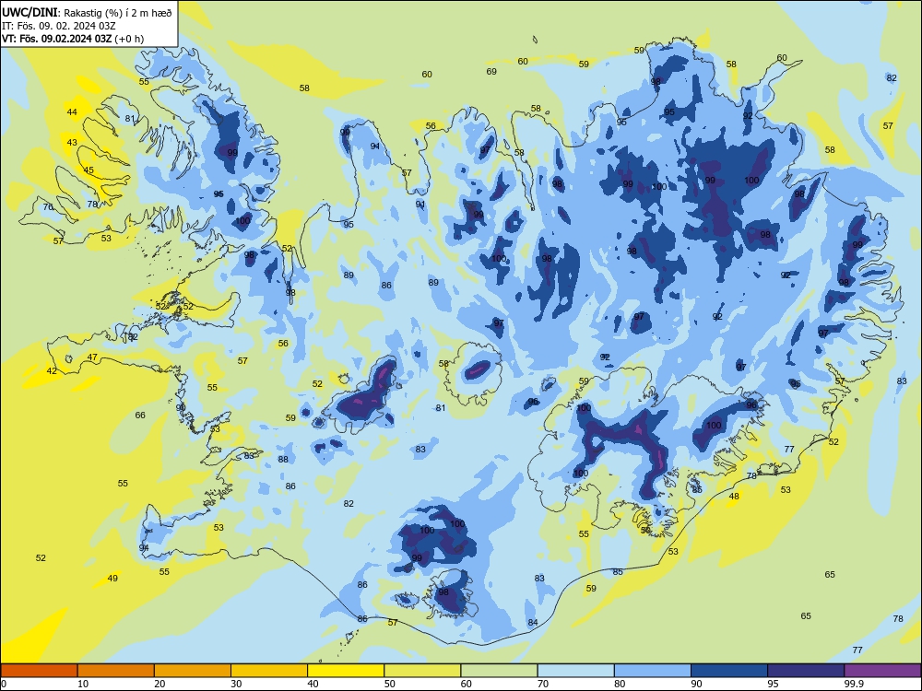Image resolution: width=922 pixels, height=691 pixels.
Task: Click the 'UWC/DINI: Rakastig (%) í 2 m hæð' title
Action: click(87, 13)
